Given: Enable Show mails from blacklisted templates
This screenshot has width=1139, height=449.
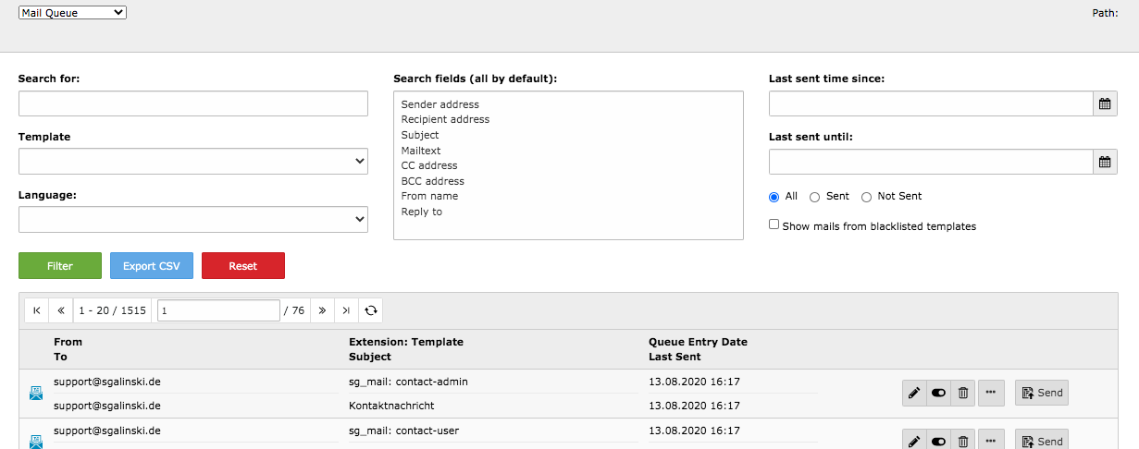Looking at the screenshot, I should tap(774, 224).
